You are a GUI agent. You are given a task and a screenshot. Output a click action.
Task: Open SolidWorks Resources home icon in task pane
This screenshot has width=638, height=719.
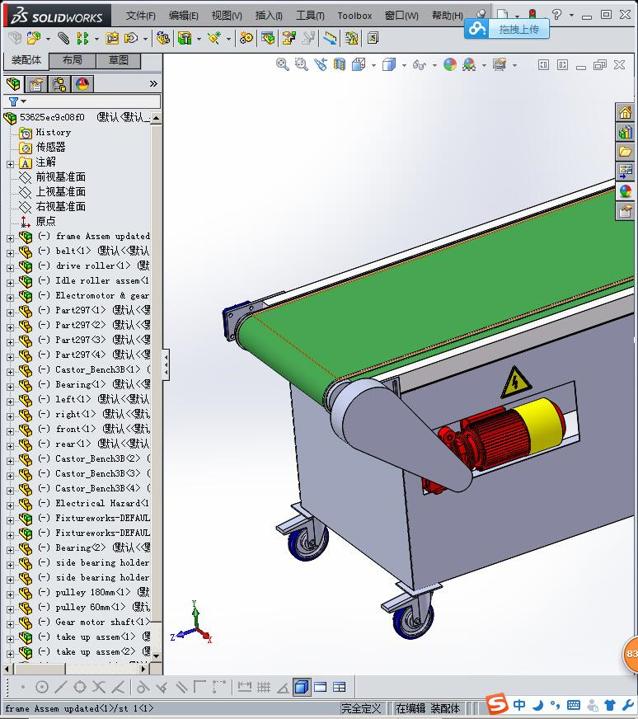coord(625,112)
